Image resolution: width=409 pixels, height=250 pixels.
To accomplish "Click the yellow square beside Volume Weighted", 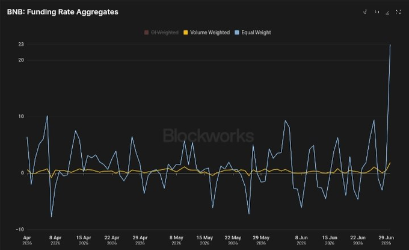I will tap(186, 33).
